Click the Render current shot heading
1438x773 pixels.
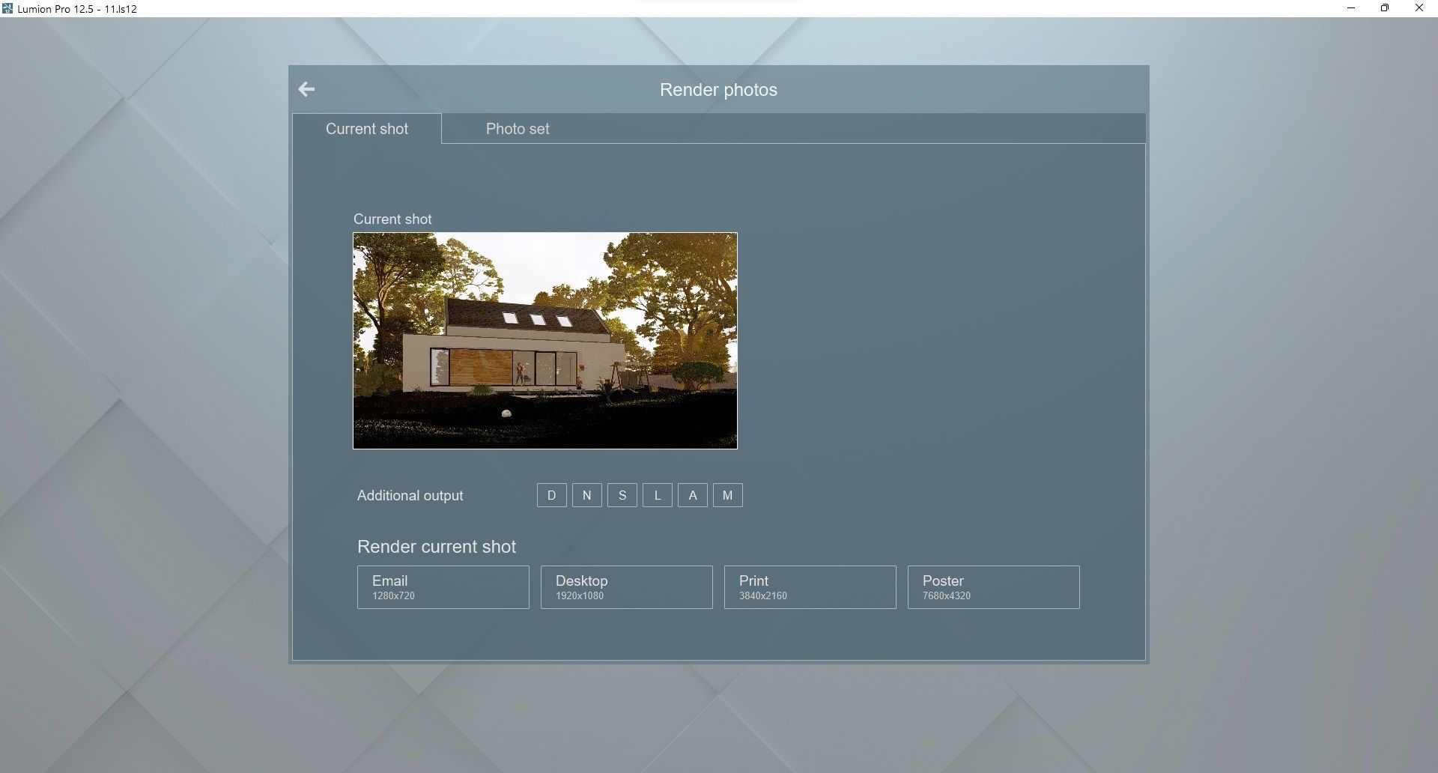tap(437, 547)
